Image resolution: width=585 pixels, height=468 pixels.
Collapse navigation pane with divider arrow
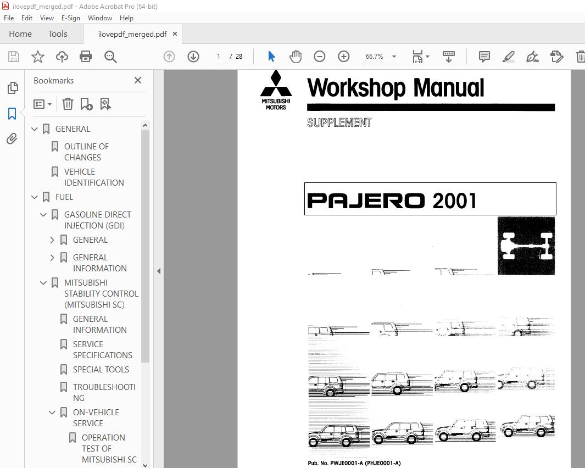coord(159,271)
